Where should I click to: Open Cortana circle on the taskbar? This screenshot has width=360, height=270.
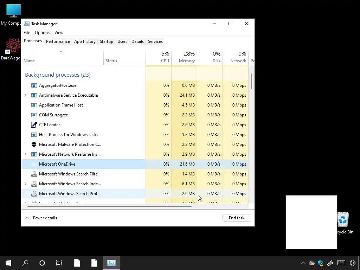pos(42,263)
